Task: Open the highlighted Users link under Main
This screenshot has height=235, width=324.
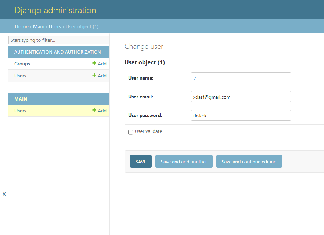Action: coord(20,111)
